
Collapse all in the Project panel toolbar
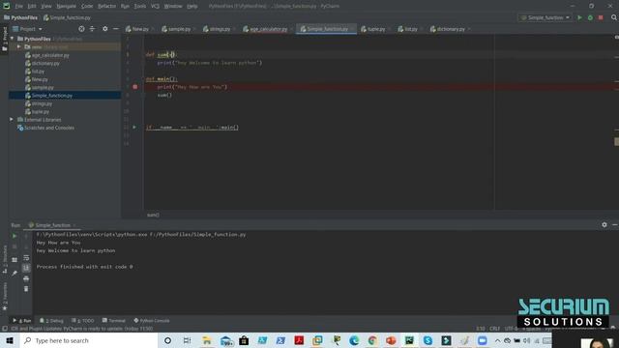click(x=92, y=29)
